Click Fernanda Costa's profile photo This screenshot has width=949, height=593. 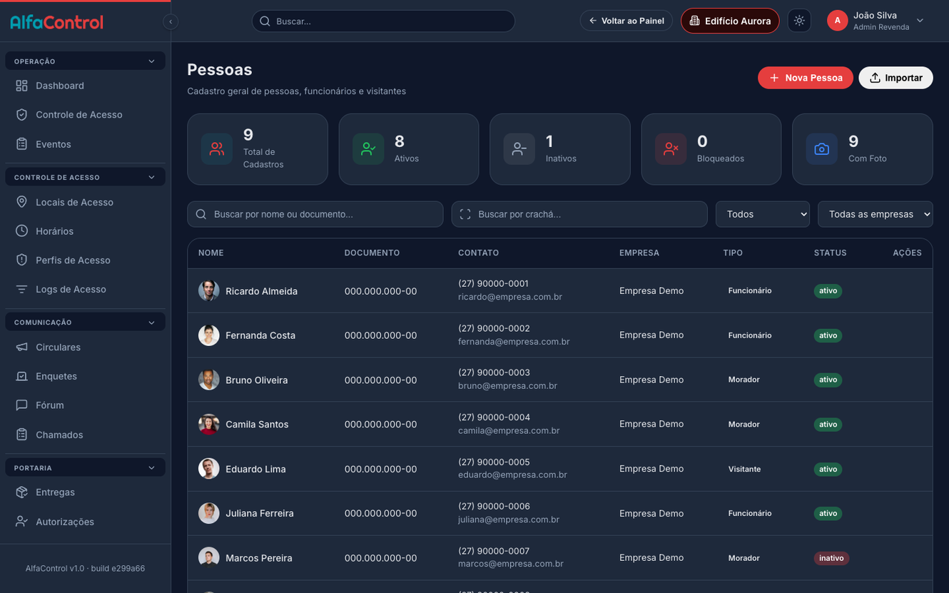tap(209, 335)
